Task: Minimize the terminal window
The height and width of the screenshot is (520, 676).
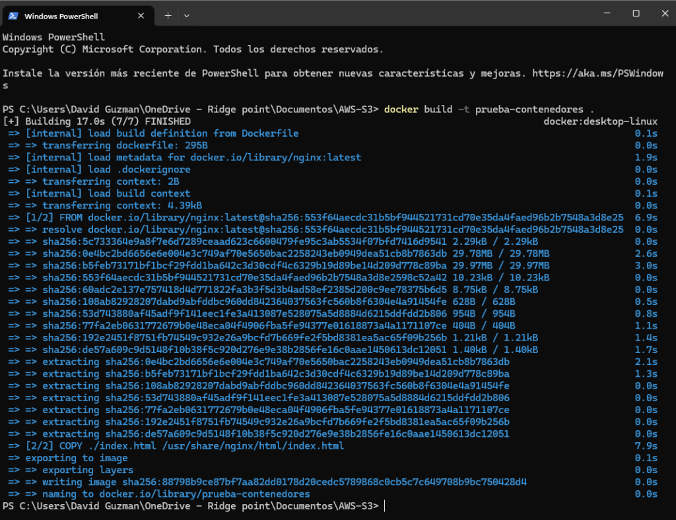Action: pos(605,13)
